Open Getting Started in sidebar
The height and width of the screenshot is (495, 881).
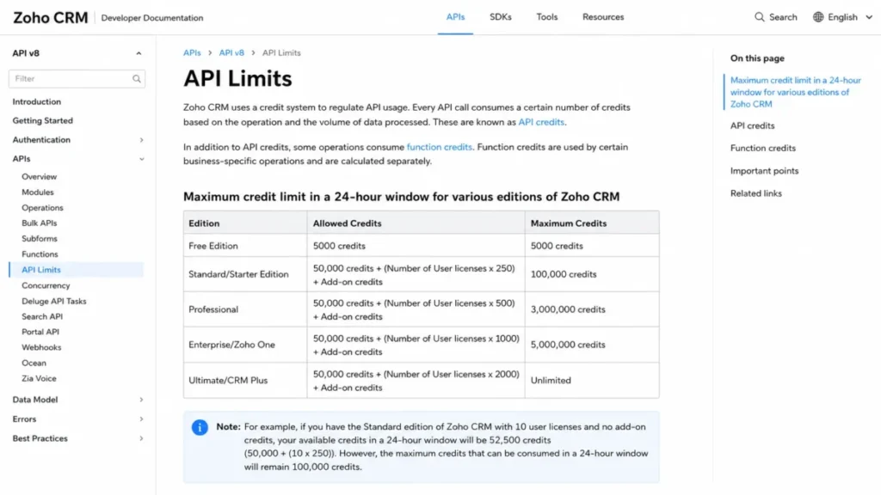(43, 120)
